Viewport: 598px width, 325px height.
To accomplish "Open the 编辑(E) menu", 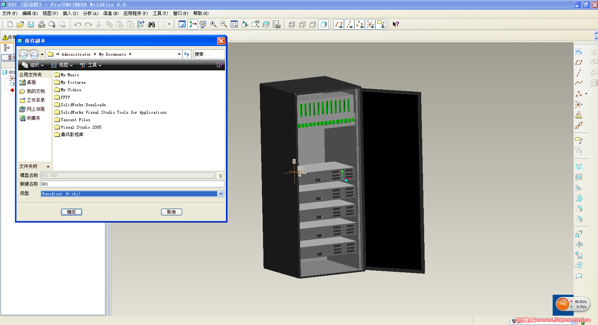I will click(30, 13).
